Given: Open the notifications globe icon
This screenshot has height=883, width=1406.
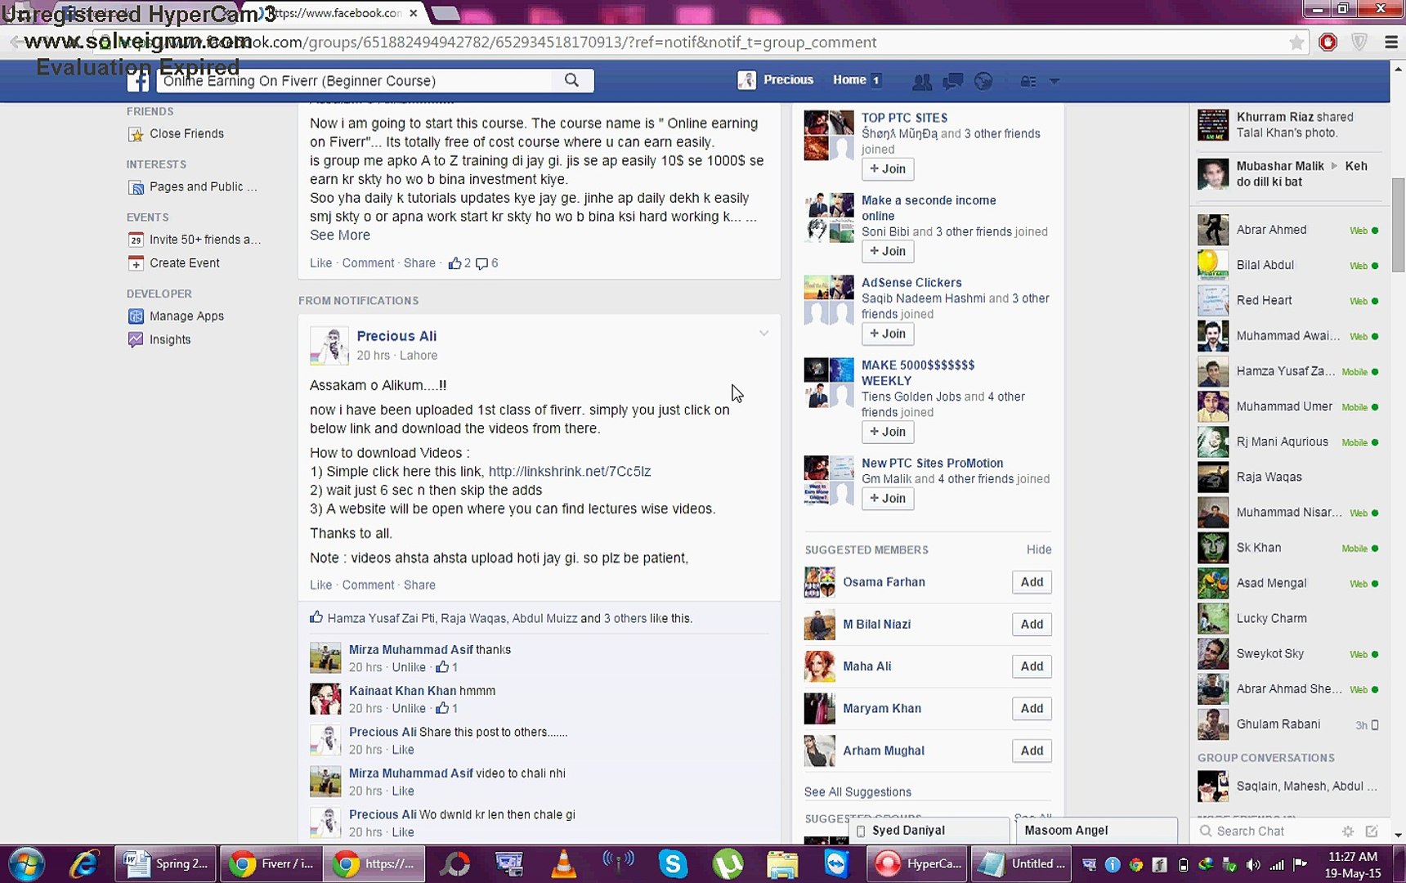Looking at the screenshot, I should 983,81.
